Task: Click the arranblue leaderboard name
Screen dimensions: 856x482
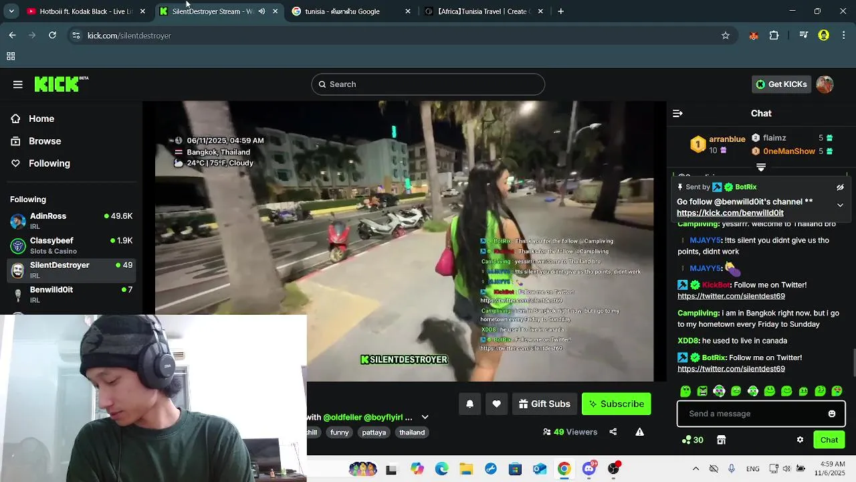Action: (x=727, y=139)
